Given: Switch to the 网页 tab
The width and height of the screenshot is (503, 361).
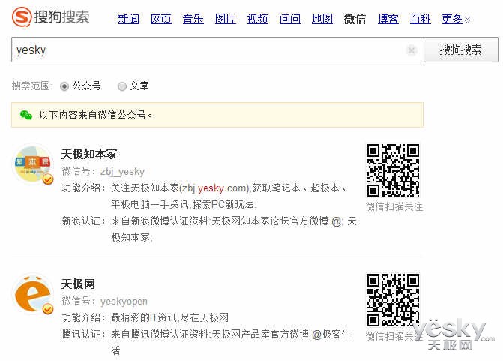Looking at the screenshot, I should (x=161, y=19).
